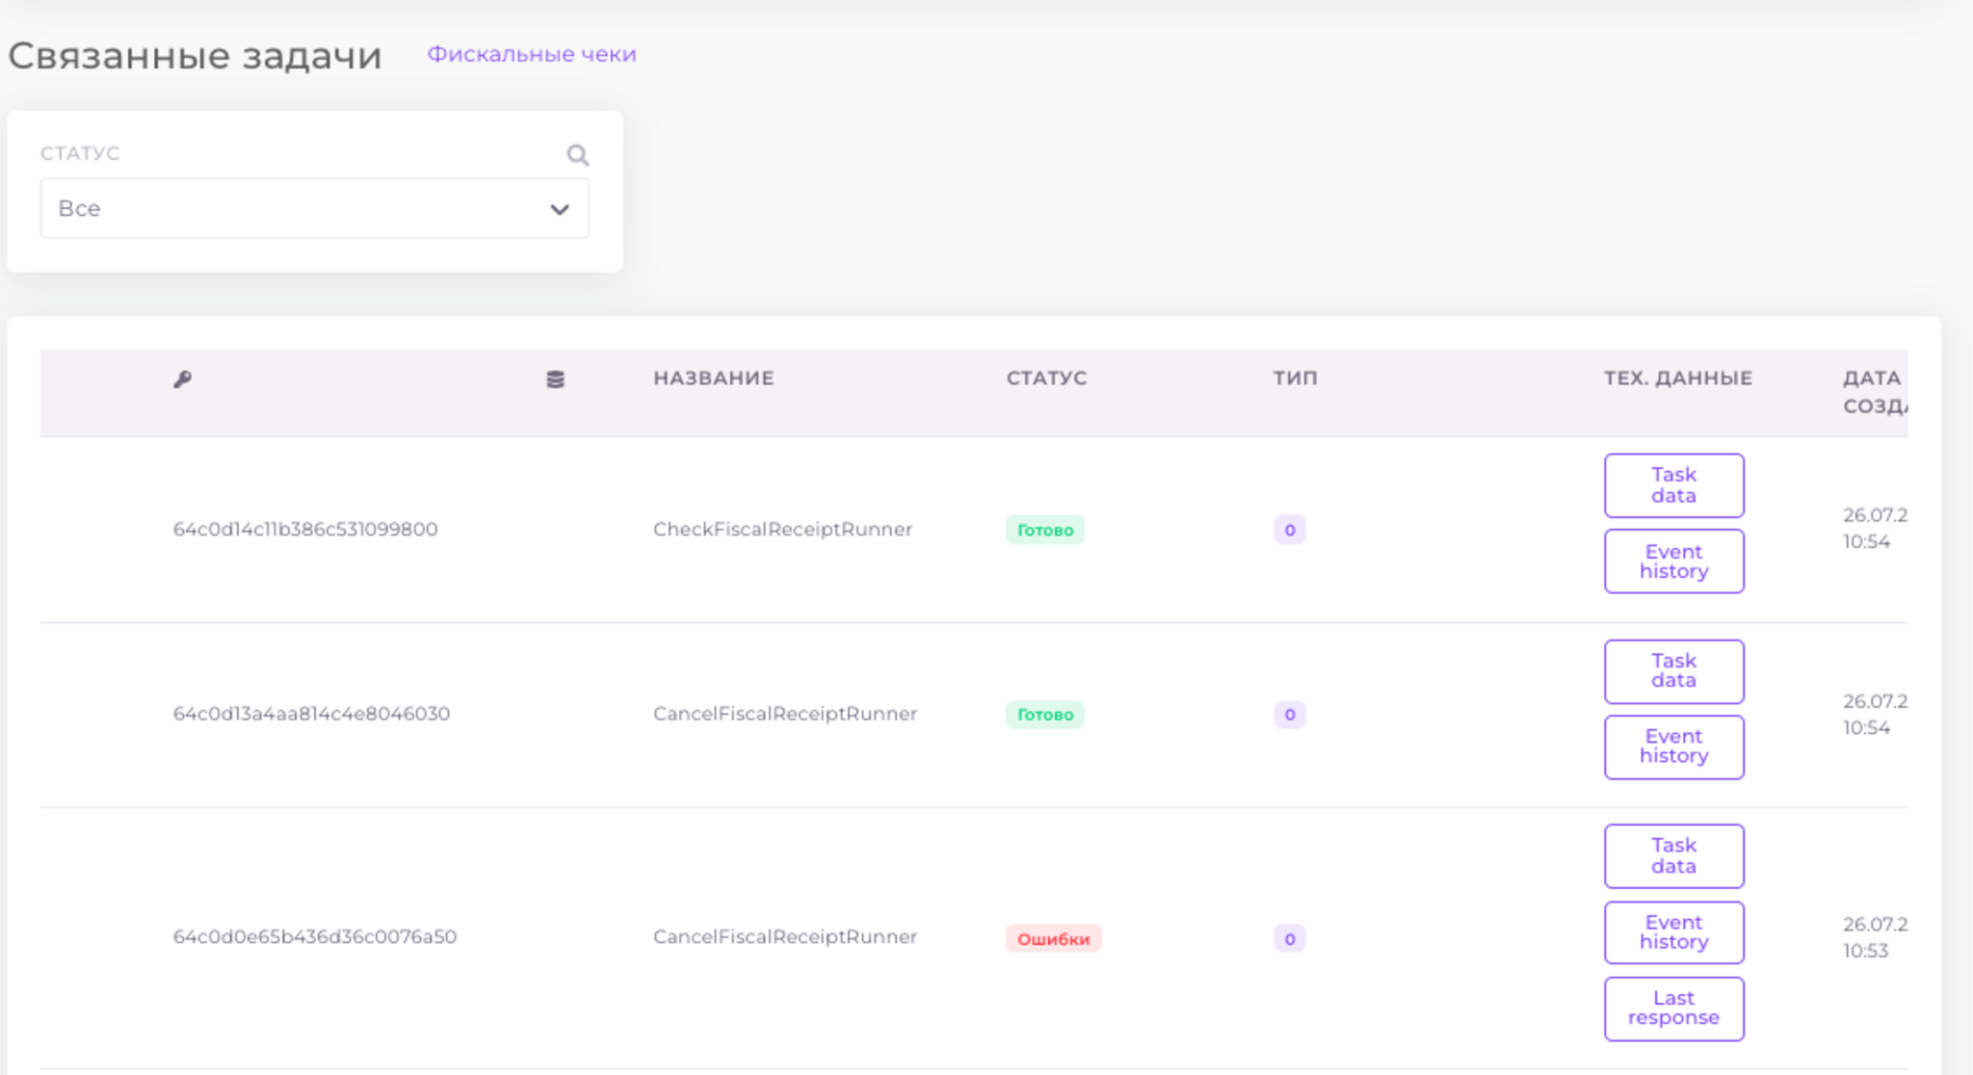Click the key icon column header
The image size is (1973, 1075).
point(182,379)
